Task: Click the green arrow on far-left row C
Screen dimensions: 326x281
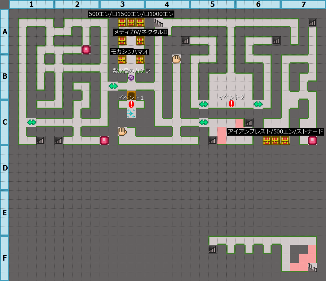Action: click(x=32, y=122)
